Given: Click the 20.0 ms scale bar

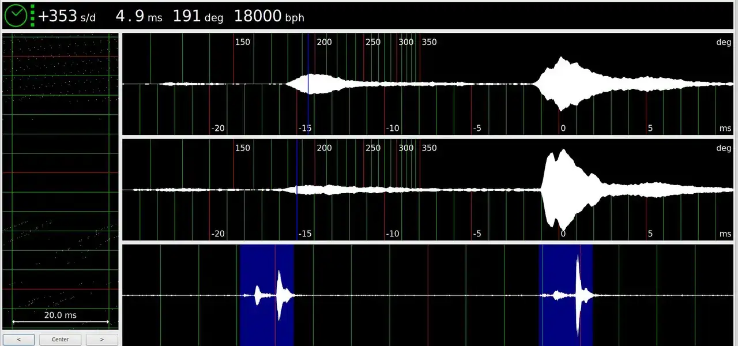Looking at the screenshot, I should coord(60,321).
